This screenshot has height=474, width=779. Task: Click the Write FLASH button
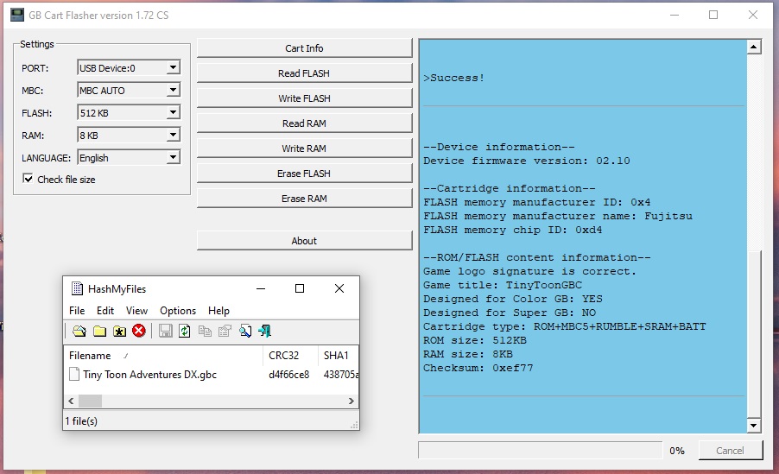tap(304, 98)
